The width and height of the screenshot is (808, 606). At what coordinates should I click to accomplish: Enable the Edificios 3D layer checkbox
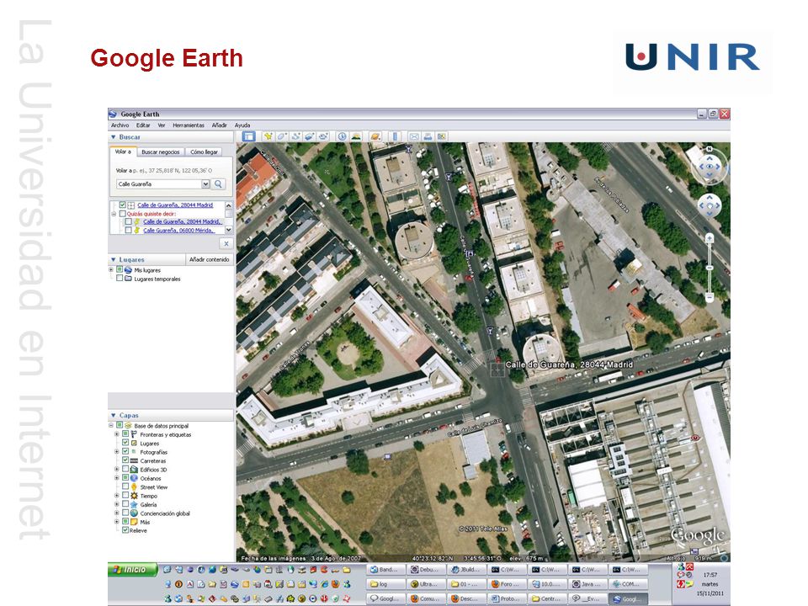[x=125, y=469]
